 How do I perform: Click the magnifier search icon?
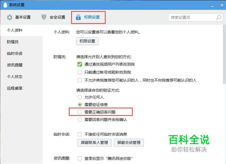click(x=218, y=17)
